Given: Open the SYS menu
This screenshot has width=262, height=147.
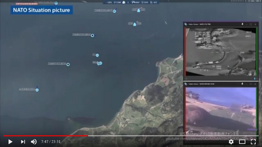Looking at the screenshot, I should pos(145,2).
